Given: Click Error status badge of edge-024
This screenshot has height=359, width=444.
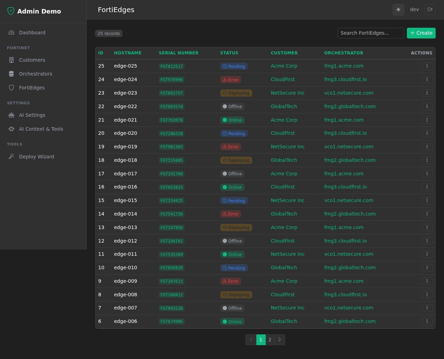Looking at the screenshot, I should pos(230,80).
